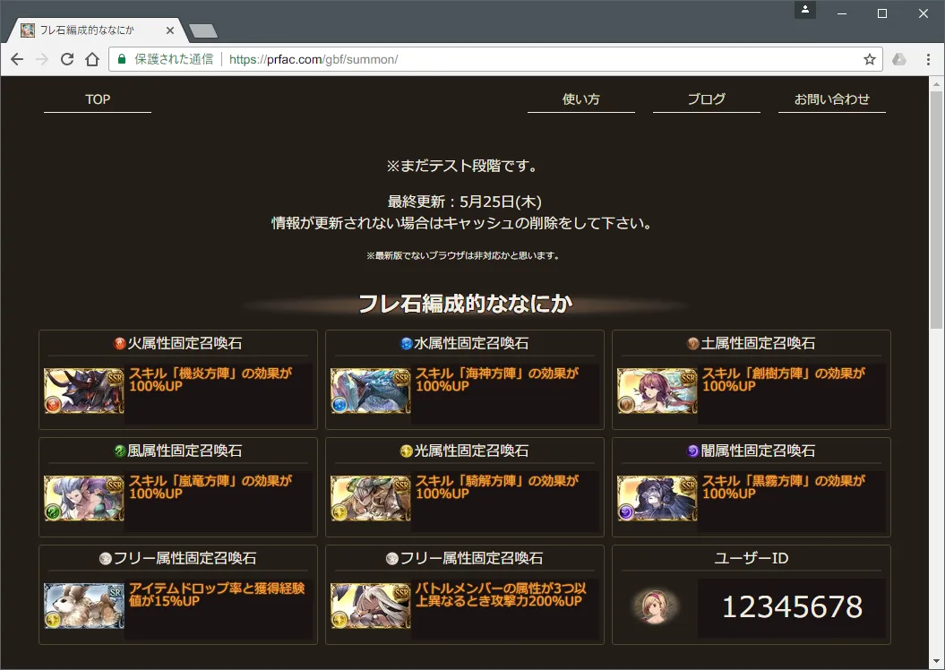The width and height of the screenshot is (945, 670).
Task: Click the user avatar icon beside ユーザーID
Action: click(655, 606)
